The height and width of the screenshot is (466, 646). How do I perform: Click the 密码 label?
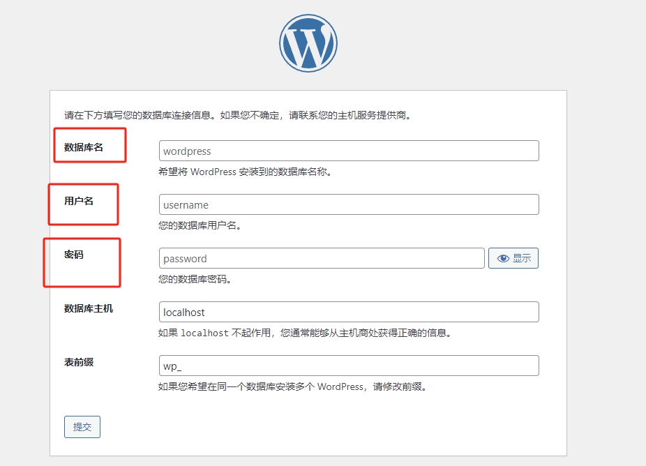coord(73,255)
